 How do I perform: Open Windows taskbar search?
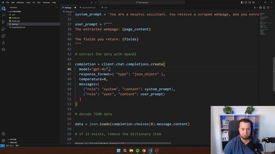[x=125, y=151]
